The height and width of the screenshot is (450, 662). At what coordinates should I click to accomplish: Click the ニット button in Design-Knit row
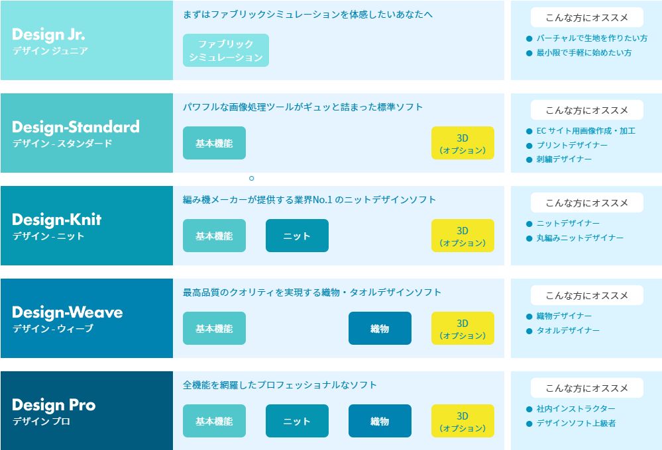tap(297, 236)
